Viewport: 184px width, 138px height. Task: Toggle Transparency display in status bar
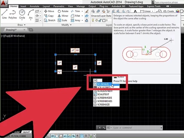click(82, 136)
